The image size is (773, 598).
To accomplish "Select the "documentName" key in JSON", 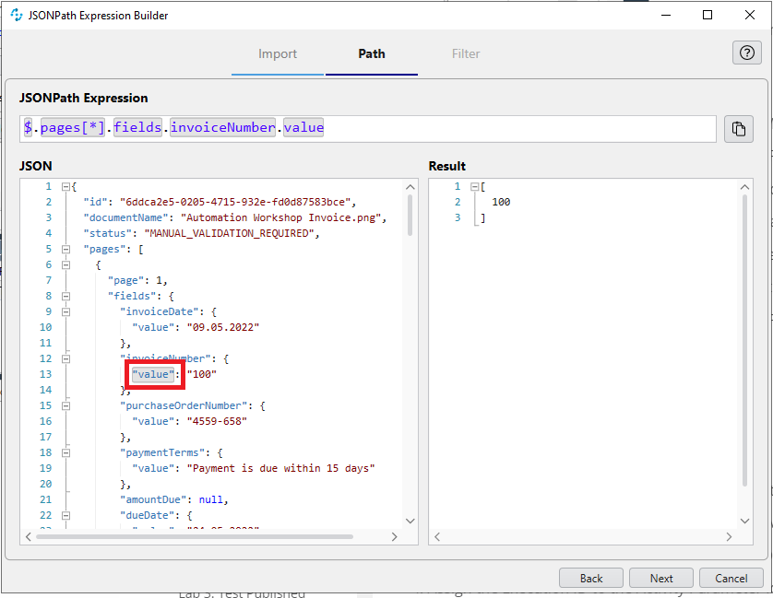I will [125, 217].
